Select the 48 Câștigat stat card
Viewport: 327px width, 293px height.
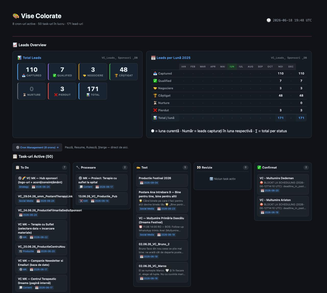pyautogui.click(x=123, y=72)
